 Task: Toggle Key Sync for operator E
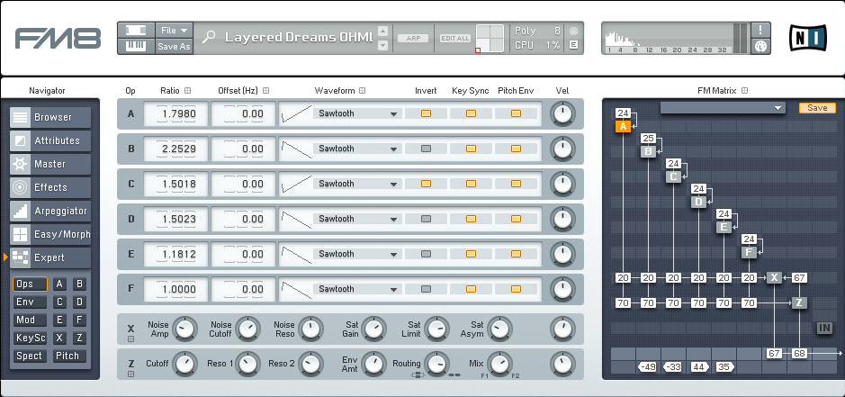(471, 254)
